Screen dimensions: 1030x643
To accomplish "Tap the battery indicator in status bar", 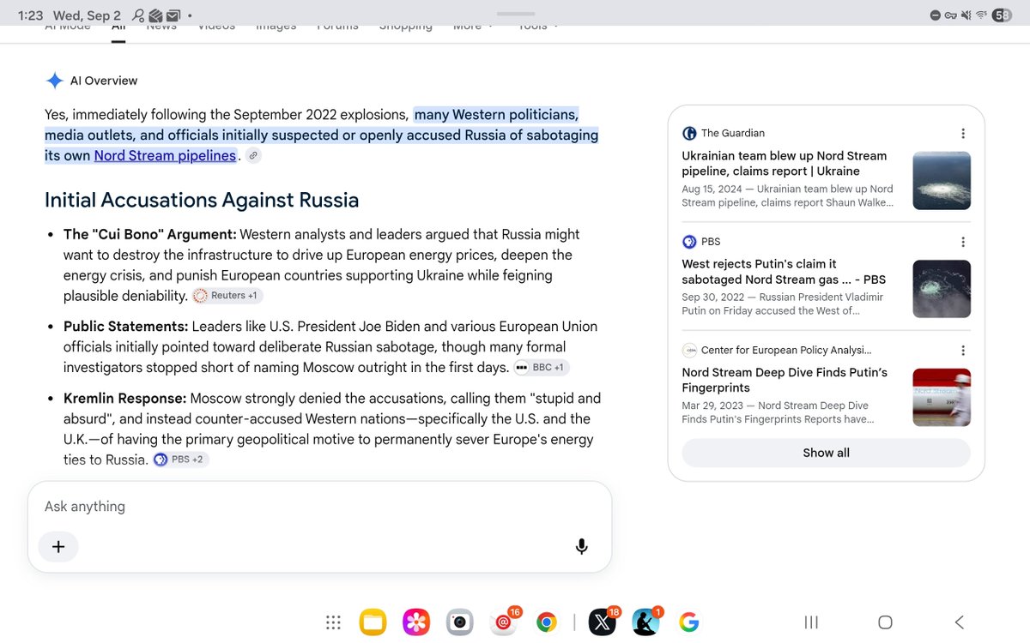I will point(1002,15).
